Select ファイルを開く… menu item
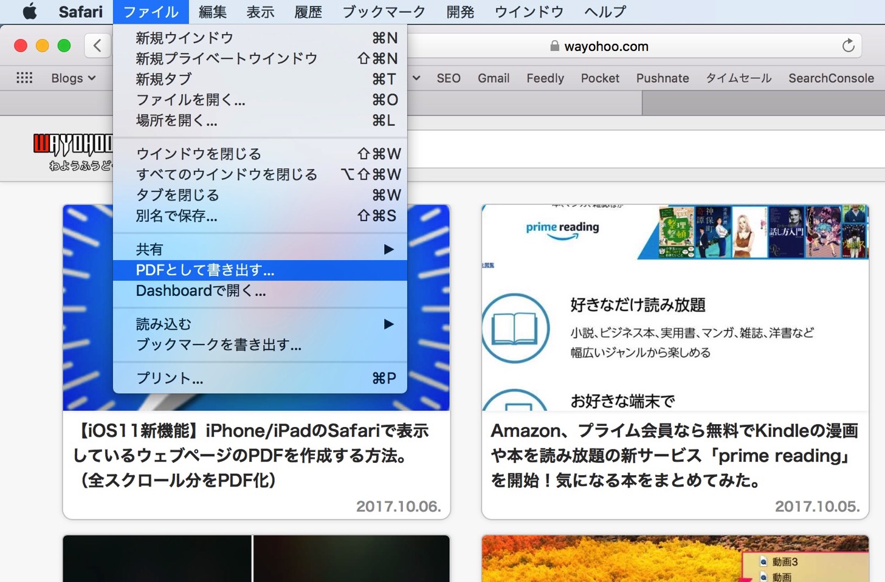The image size is (885, 582). (260, 100)
